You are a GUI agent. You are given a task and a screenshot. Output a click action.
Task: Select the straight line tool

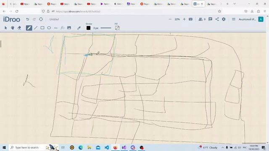[35, 28]
